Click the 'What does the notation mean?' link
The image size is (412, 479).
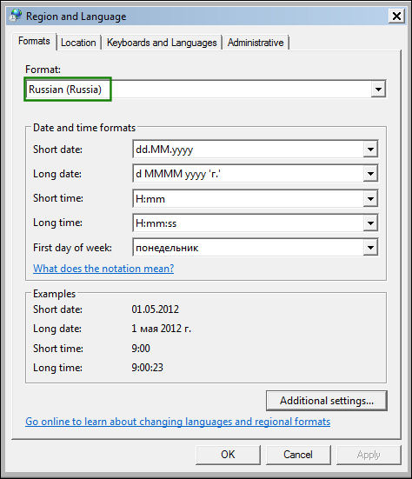(103, 269)
